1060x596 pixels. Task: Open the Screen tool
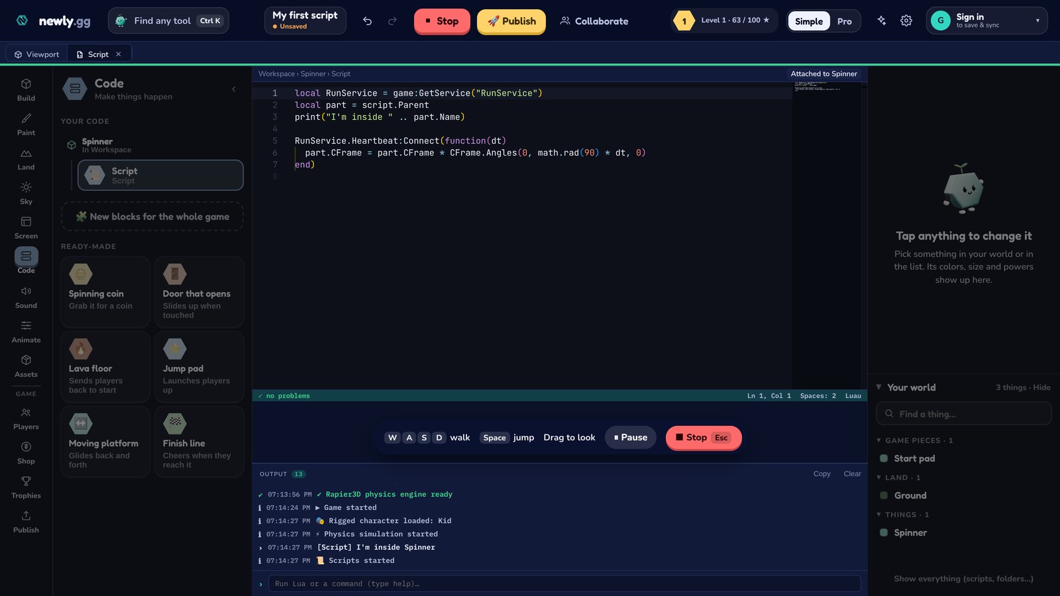(26, 227)
